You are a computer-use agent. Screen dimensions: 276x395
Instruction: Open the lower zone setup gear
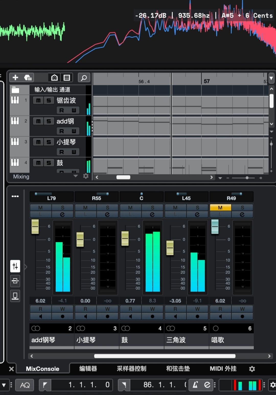click(x=252, y=369)
